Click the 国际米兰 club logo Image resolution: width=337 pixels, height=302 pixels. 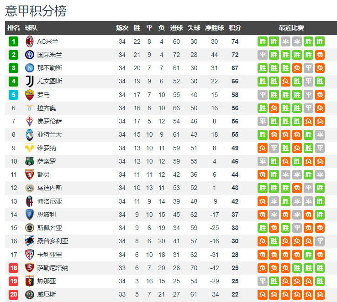(x=29, y=55)
